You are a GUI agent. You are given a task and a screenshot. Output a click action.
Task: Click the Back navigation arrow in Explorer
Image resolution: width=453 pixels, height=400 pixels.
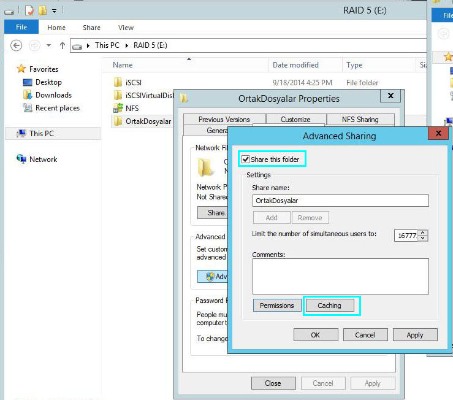coord(17,45)
